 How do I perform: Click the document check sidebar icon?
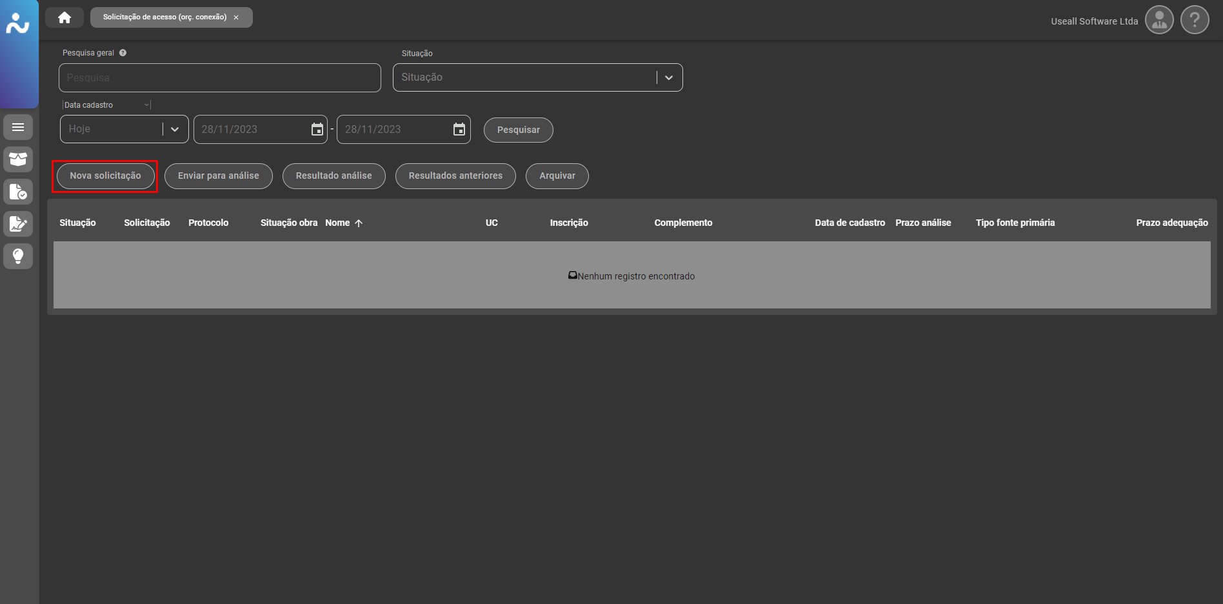(18, 192)
